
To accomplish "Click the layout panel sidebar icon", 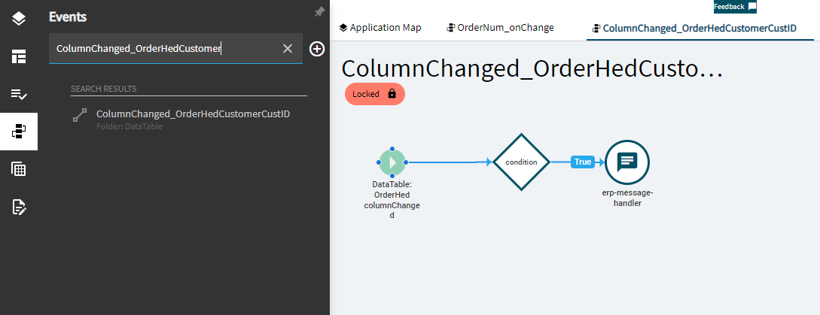I will point(19,56).
